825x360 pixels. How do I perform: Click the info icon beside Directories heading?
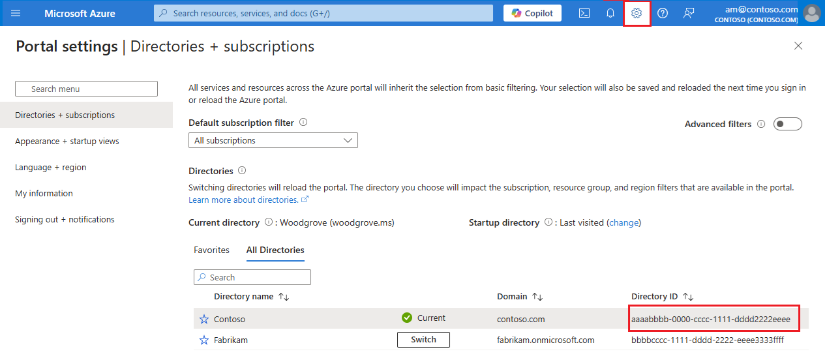click(x=242, y=170)
